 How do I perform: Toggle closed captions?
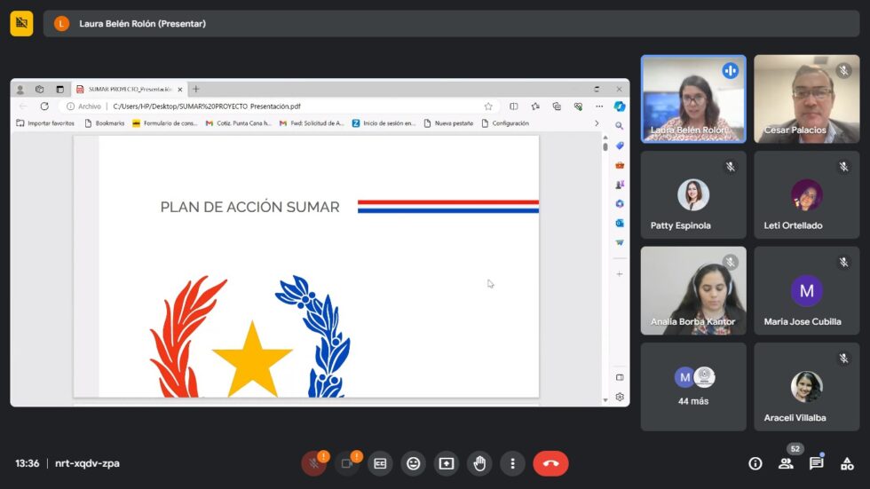coord(380,463)
